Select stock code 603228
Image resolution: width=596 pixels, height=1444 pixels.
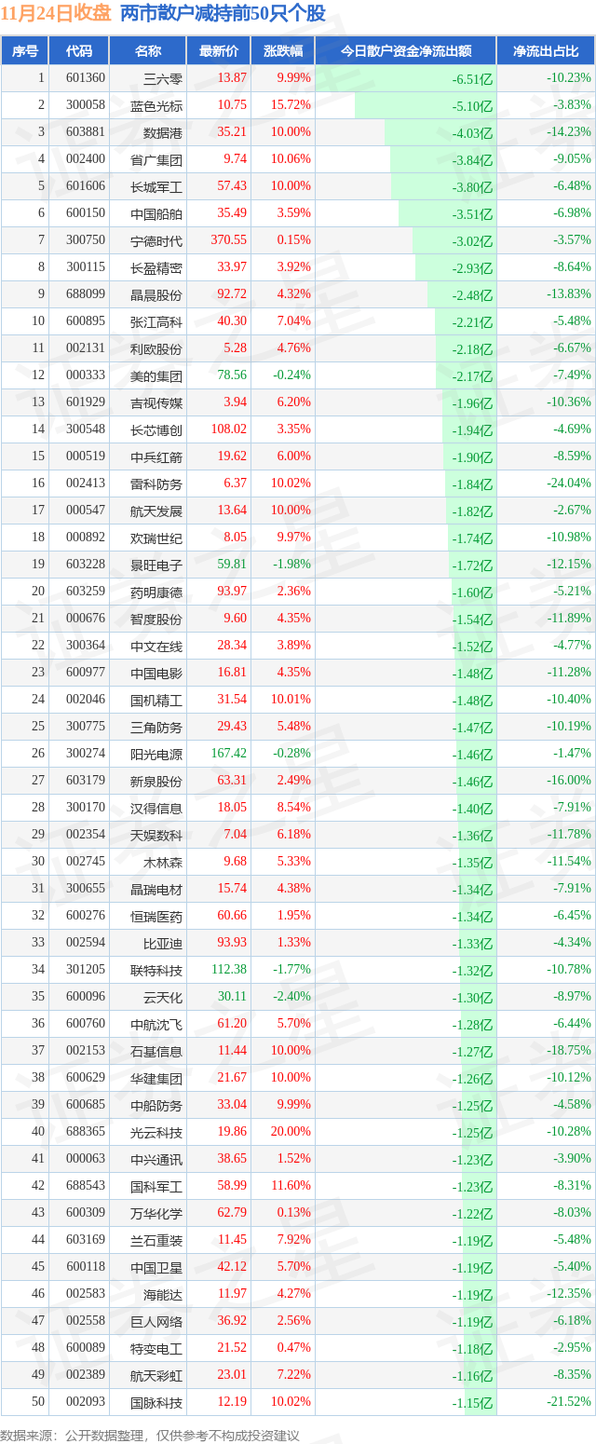coord(86,565)
